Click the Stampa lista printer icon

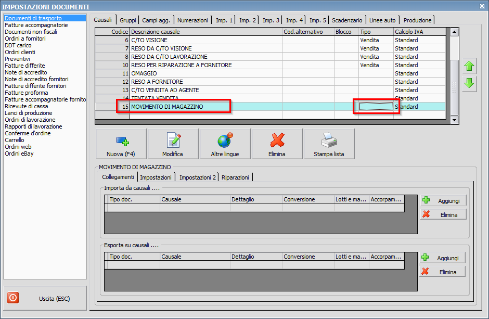tap(329, 140)
